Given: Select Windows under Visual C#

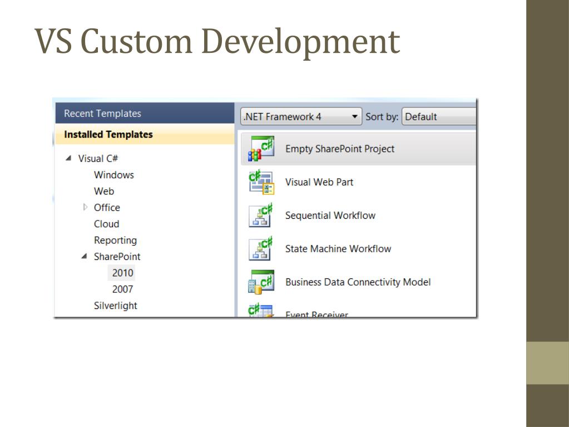Looking at the screenshot, I should click(114, 175).
